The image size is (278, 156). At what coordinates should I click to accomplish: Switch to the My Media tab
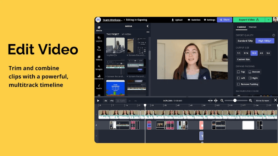tap(126, 34)
